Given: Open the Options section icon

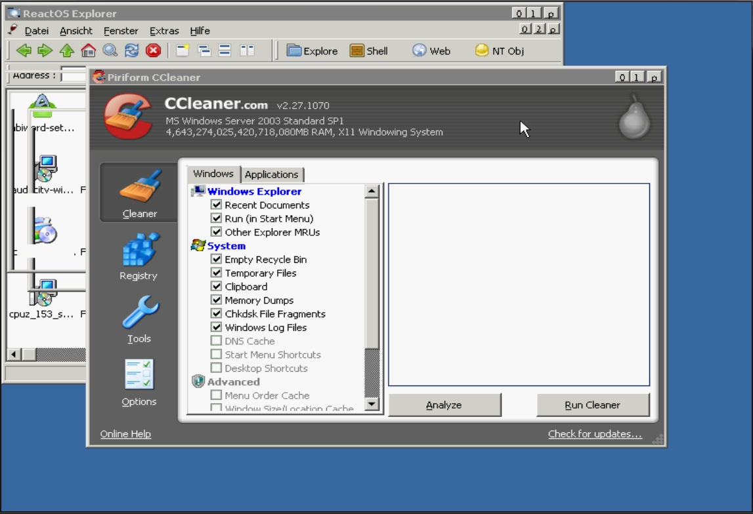Looking at the screenshot, I should (x=139, y=382).
